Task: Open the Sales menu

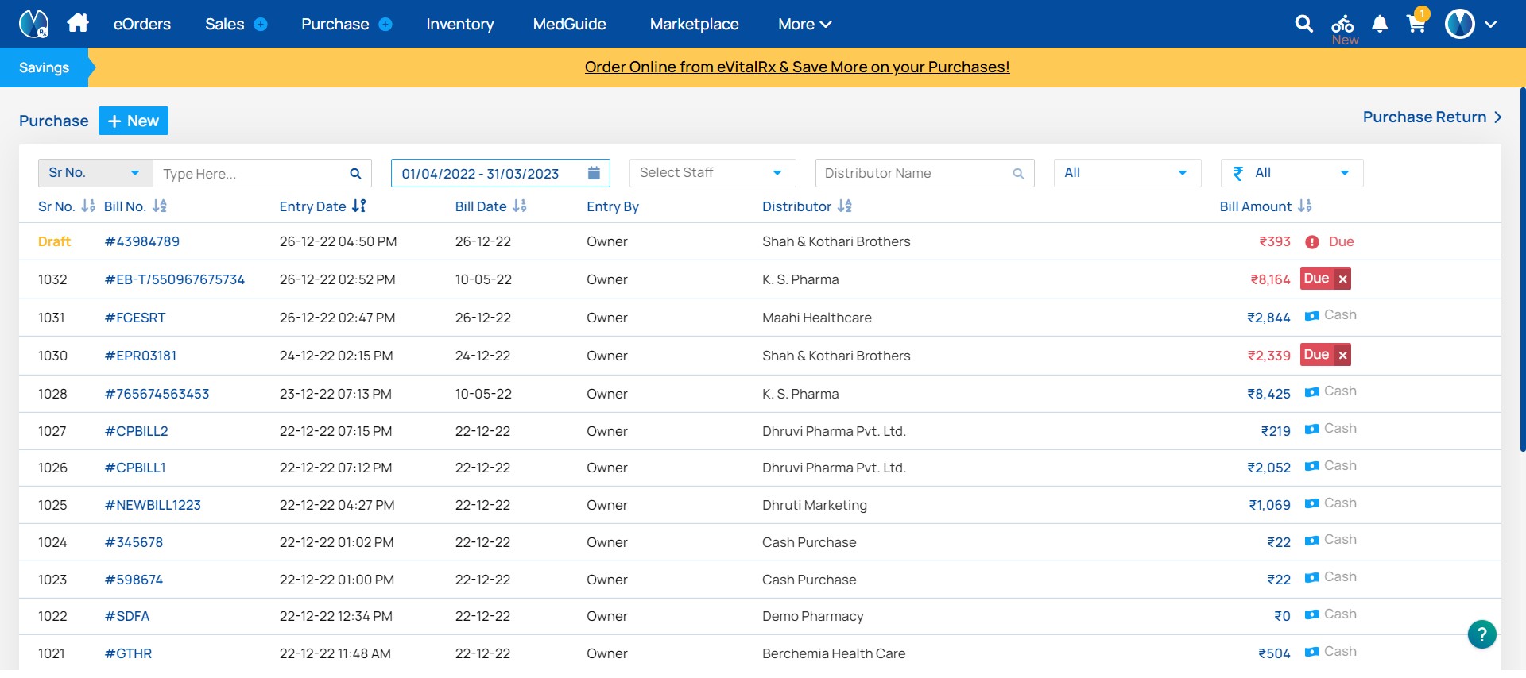Action: [x=224, y=25]
